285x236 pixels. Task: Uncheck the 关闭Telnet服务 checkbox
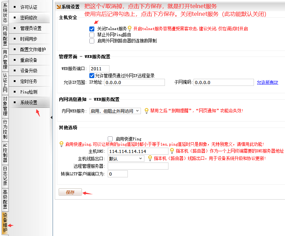click(92, 29)
